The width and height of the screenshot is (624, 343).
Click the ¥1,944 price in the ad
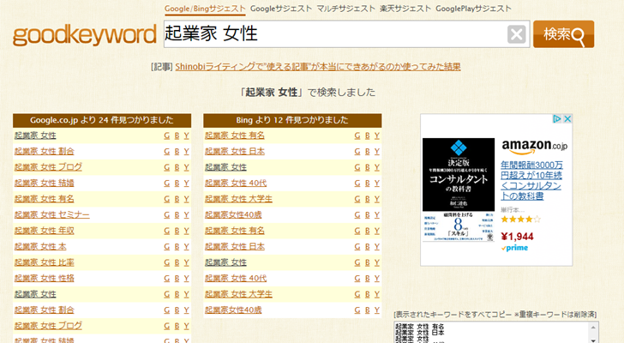[517, 237]
